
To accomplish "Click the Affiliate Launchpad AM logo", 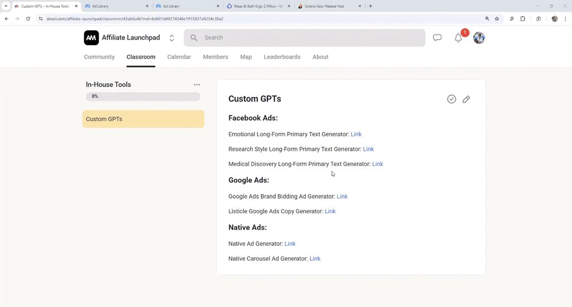I will coord(91,37).
